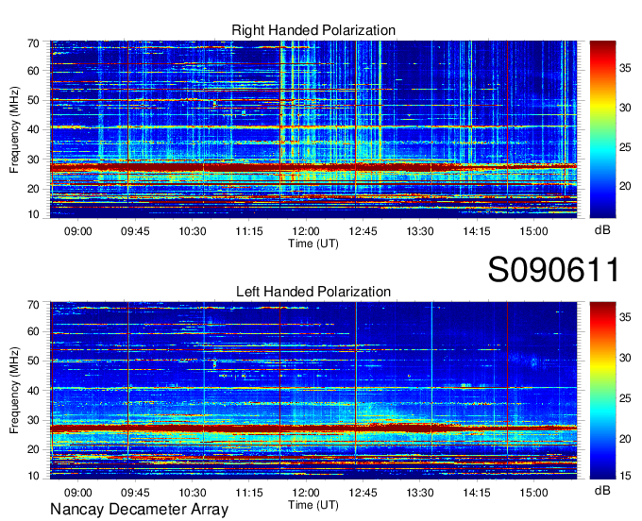The image size is (642, 521).
Task: Click the 30 MHz tick on bottom plot
Action: click(x=33, y=420)
